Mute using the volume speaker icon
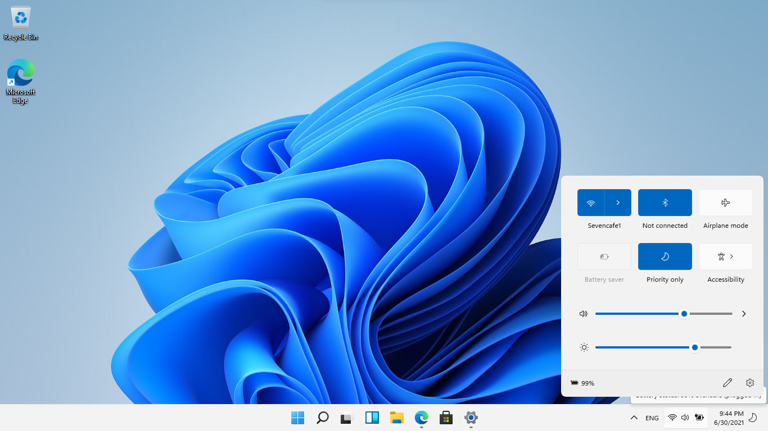 (584, 314)
